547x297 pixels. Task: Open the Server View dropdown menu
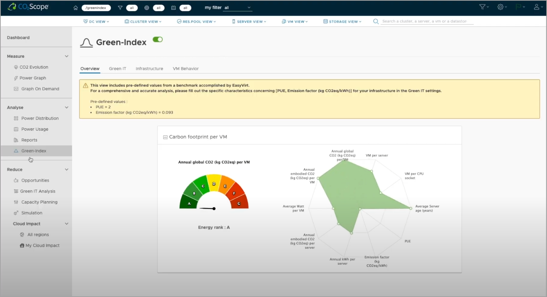coord(249,21)
